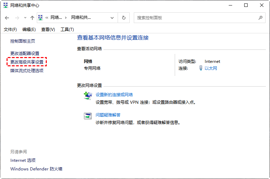Click the breadcrumb double chevron

click(x=47, y=18)
